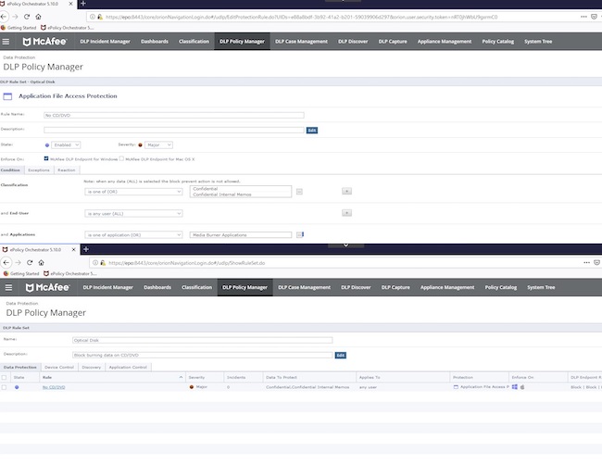Add an End-User row with the plus button

(x=346, y=213)
